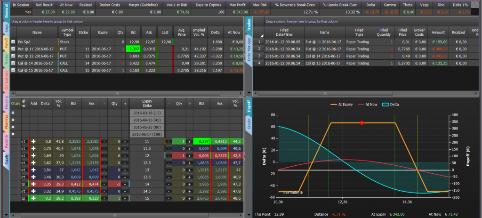The width and height of the screenshot is (482, 218).
Task: Sort legs by Implied Vol. % column
Action: (199, 32)
